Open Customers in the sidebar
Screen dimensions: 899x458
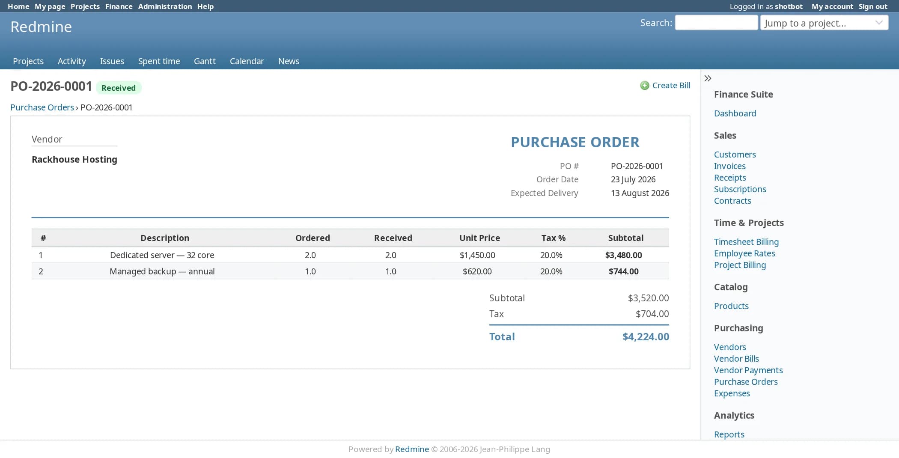click(735, 155)
